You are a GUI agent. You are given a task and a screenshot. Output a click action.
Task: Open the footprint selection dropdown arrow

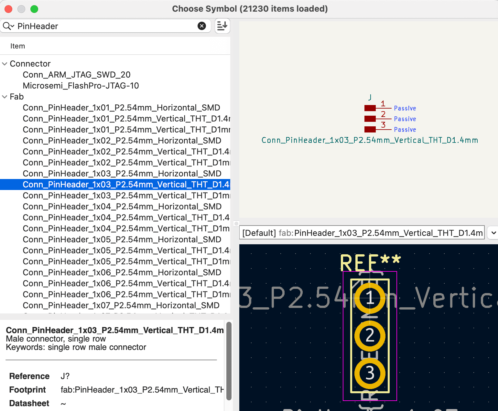tap(494, 233)
